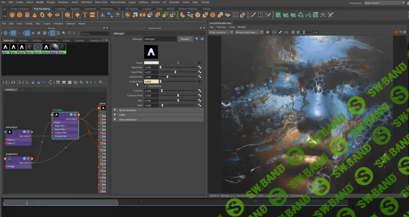Click the Type tool icon on the shelf
Image resolution: width=409 pixels, height=217 pixels.
(x=85, y=15)
